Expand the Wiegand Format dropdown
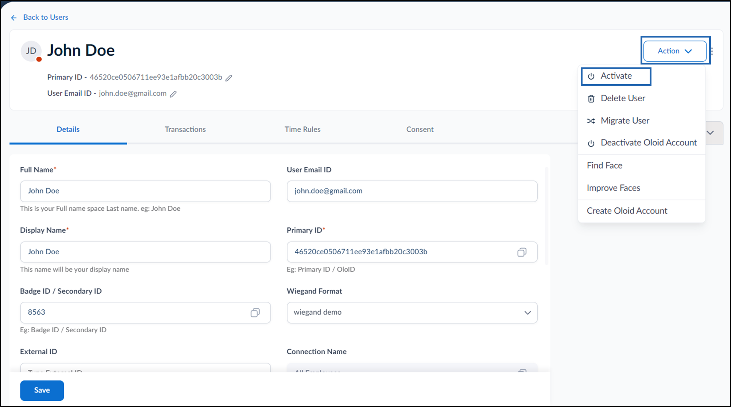Screen dimensions: 731x407 pyautogui.click(x=527, y=313)
